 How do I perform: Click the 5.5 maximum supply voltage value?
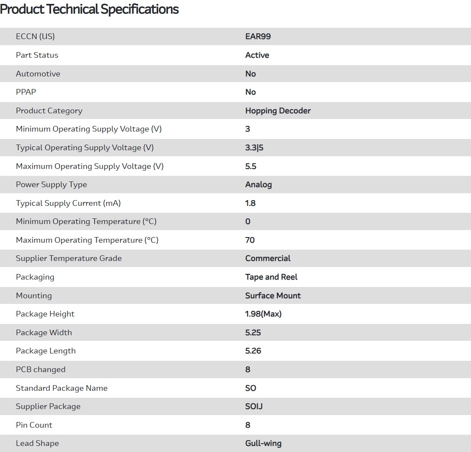[250, 166]
